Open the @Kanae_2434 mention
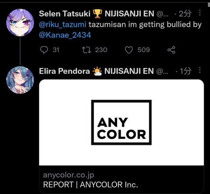210x194 pixels. click(65, 35)
